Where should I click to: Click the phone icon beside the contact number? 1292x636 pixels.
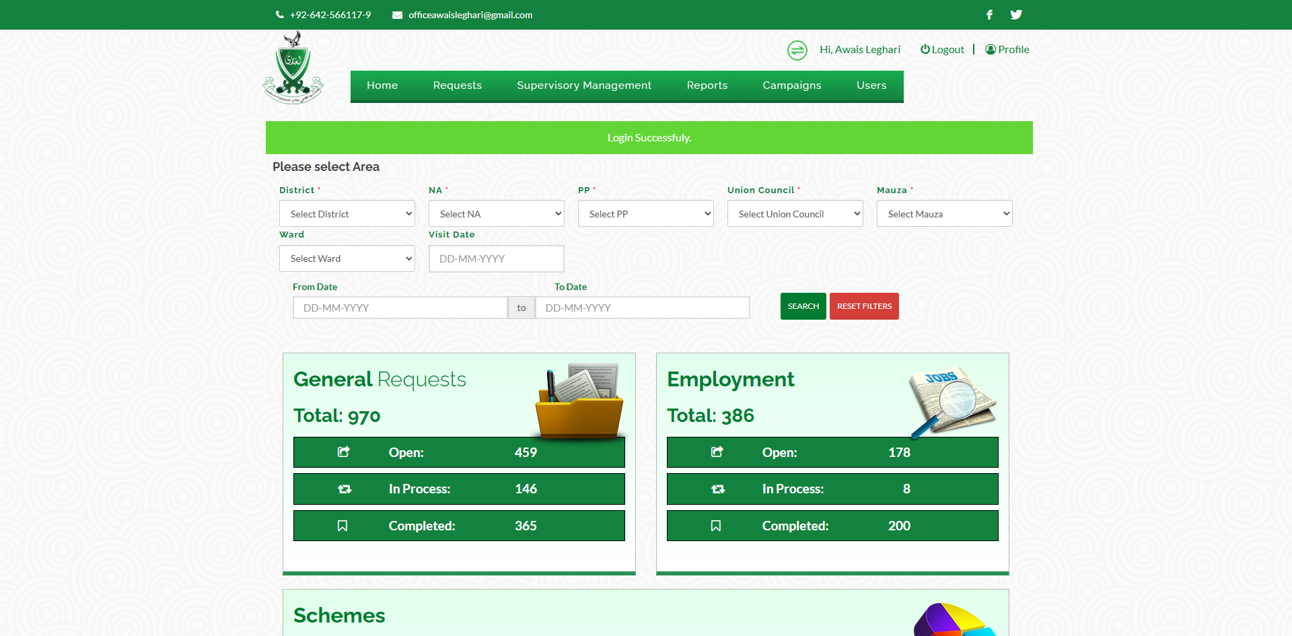279,15
